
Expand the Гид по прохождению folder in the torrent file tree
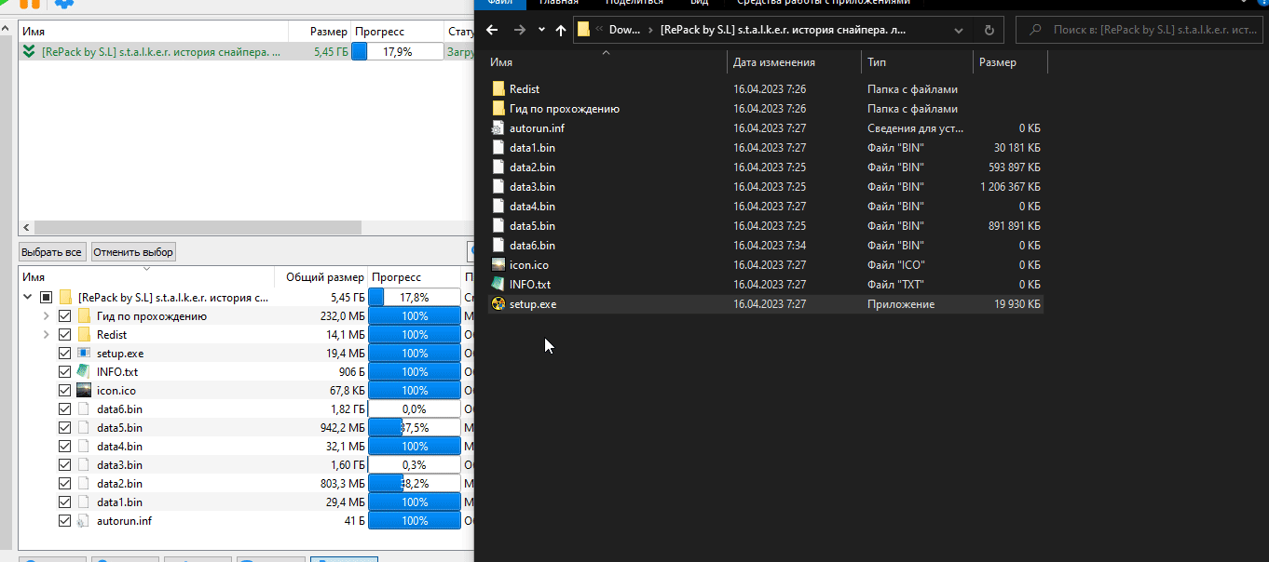[46, 316]
